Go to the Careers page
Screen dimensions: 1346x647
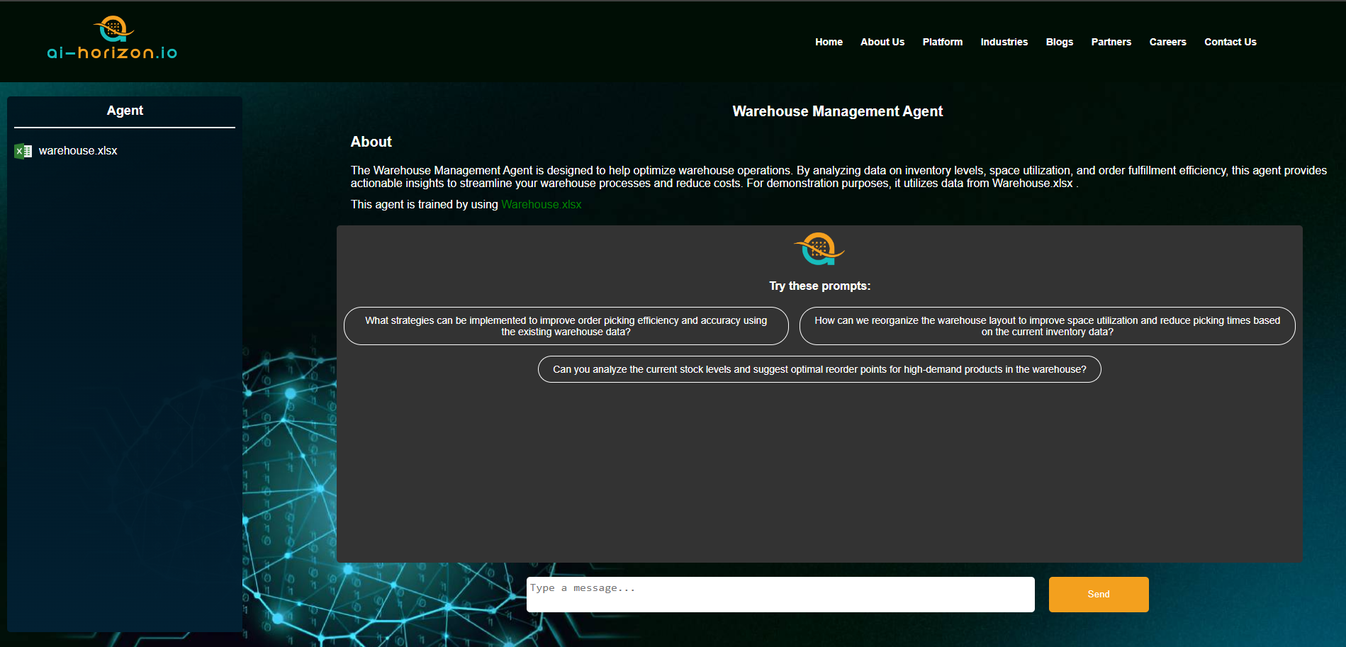1167,42
